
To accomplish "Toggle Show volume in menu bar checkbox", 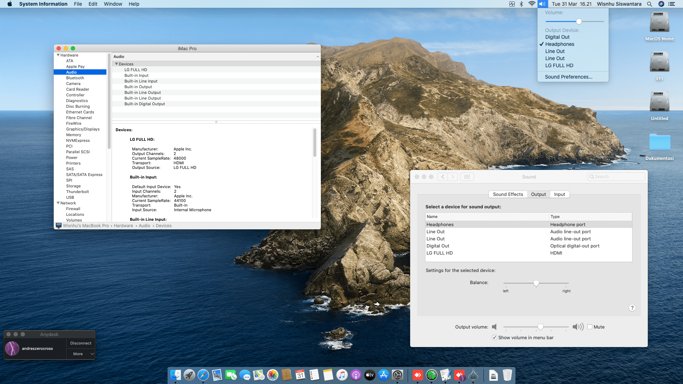I will click(494, 337).
